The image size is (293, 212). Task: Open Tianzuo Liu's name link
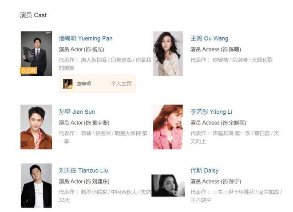click(83, 171)
